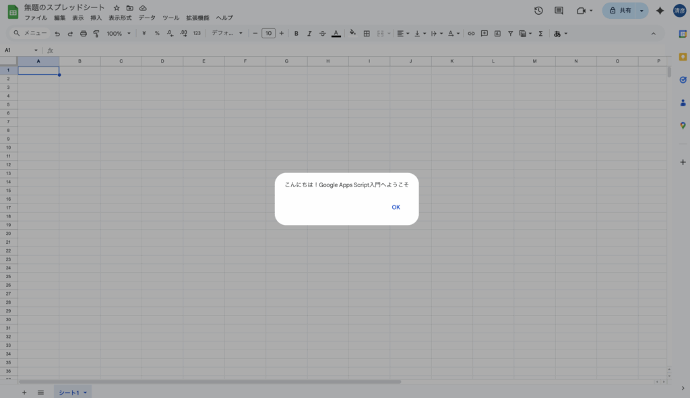The image size is (690, 398).
Task: Open the 拡張機能 menu
Action: (x=197, y=18)
